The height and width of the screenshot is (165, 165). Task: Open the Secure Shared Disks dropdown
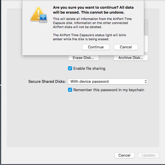coord(108,81)
